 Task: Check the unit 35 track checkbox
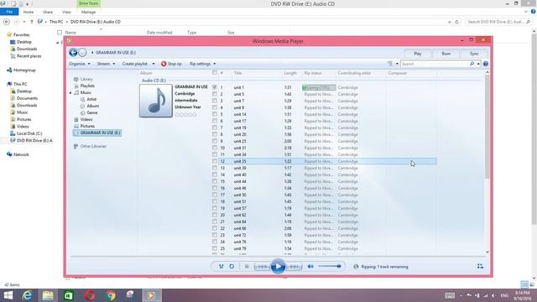(215, 161)
